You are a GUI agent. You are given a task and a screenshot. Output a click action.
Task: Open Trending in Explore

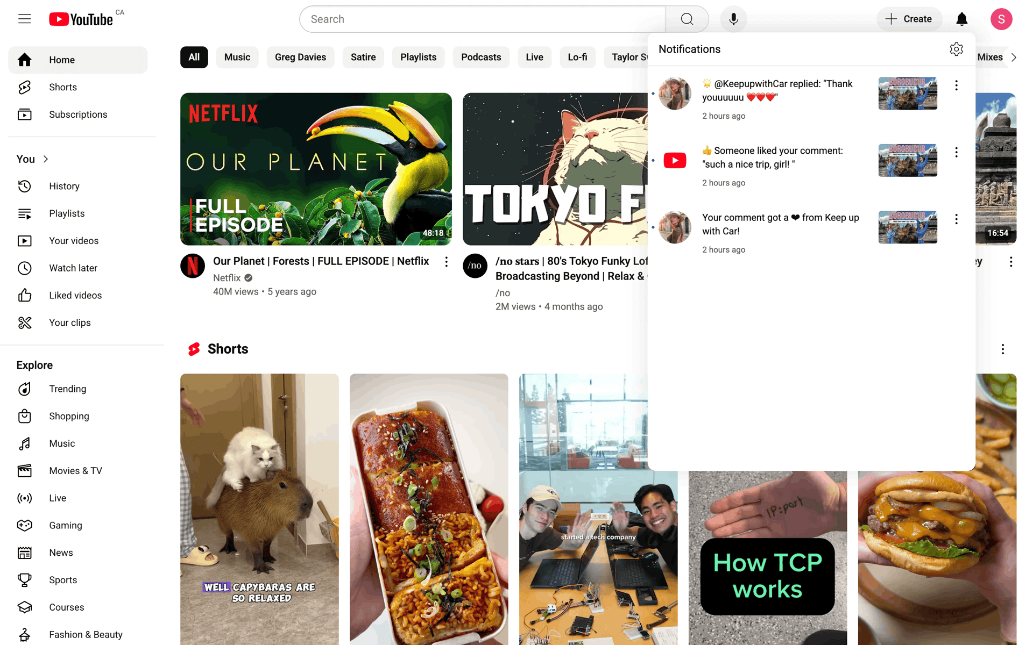coord(78,389)
